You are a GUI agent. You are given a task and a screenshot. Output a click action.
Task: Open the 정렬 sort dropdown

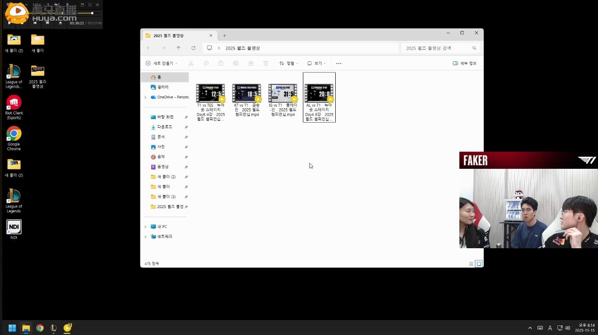(289, 63)
